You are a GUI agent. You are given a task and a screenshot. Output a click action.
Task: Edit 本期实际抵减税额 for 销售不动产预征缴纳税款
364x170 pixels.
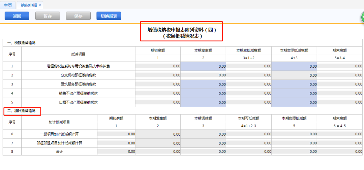click(x=294, y=94)
